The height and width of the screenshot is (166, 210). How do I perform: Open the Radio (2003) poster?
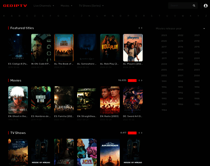tap(110, 100)
